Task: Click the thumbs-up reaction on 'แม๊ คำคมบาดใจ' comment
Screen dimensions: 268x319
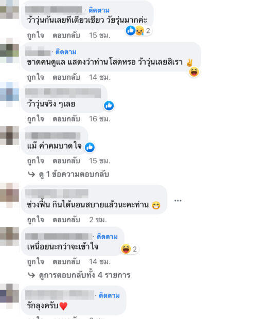Action: pyautogui.click(x=90, y=147)
